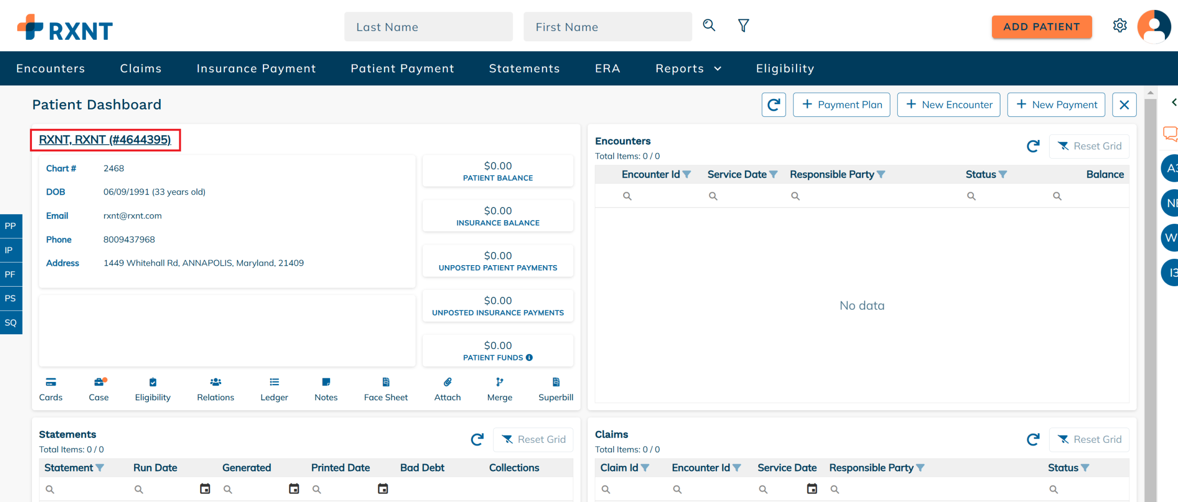Screen dimensions: 1178x502
Task: Open the settings gear icon
Action: (x=1120, y=26)
